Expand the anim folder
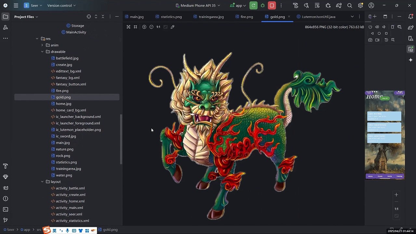Image resolution: width=416 pixels, height=234 pixels. point(42,45)
